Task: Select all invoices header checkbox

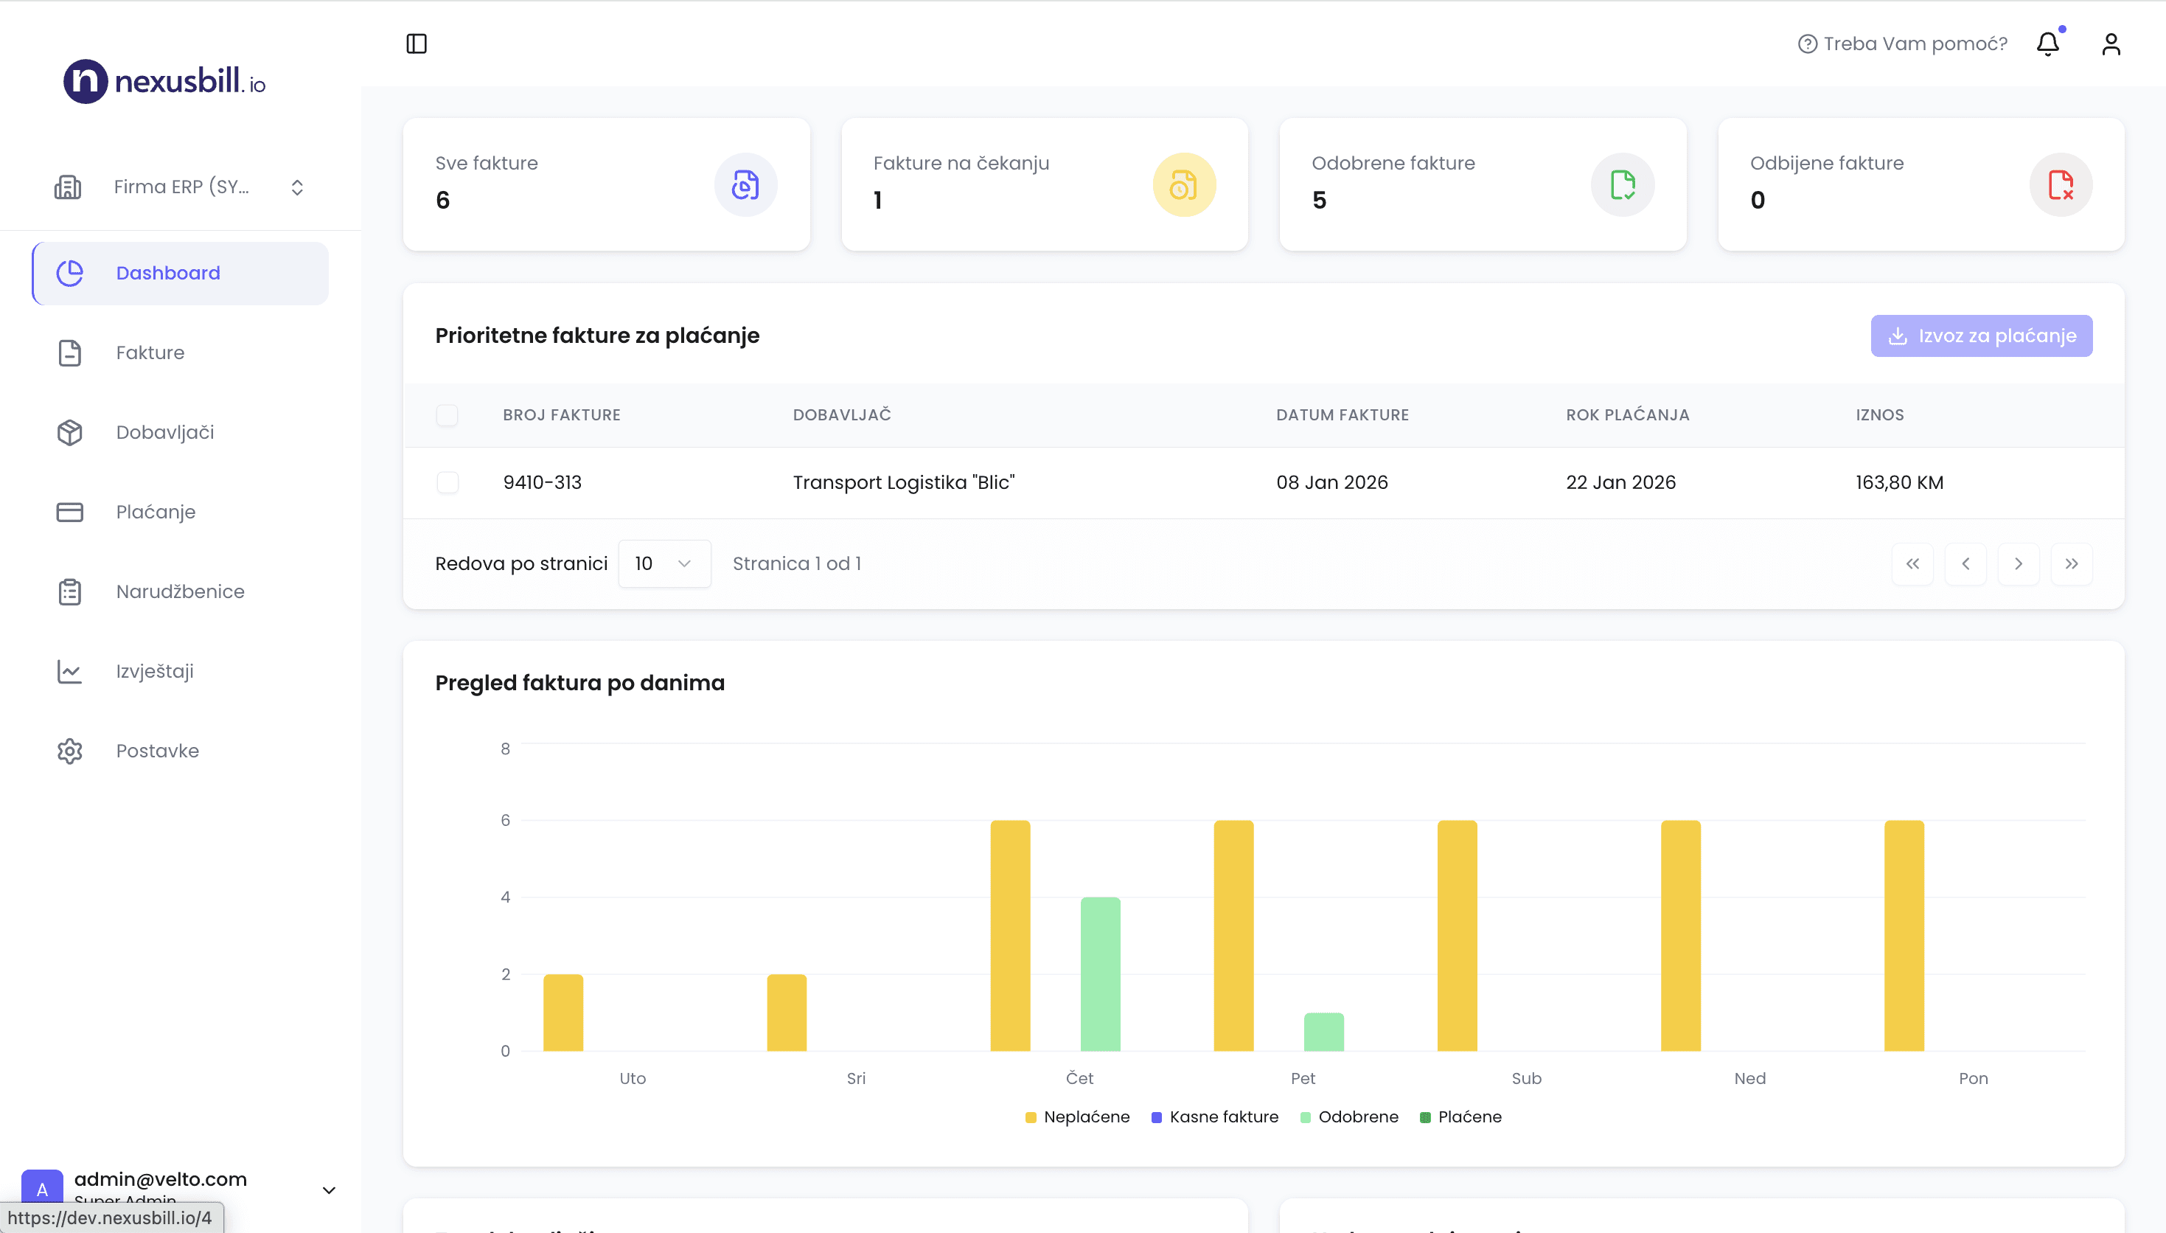Action: coord(447,415)
